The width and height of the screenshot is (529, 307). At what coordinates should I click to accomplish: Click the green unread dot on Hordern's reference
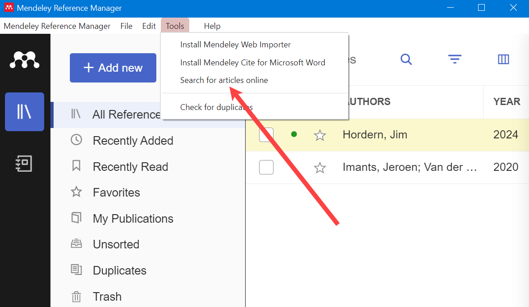(293, 134)
